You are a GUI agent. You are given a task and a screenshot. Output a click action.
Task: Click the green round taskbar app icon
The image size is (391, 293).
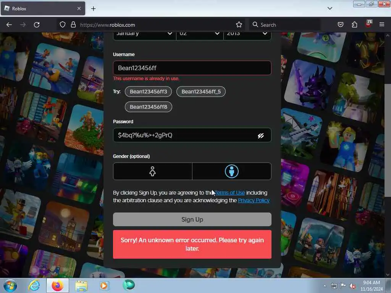click(x=129, y=285)
